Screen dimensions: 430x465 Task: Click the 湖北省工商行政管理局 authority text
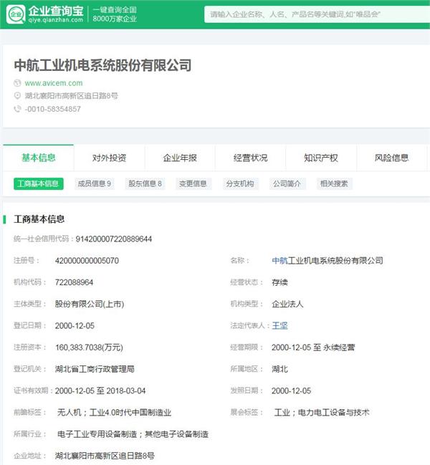pos(95,369)
